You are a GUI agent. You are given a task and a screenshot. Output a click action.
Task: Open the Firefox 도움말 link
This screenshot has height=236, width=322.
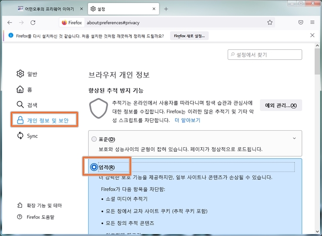(36, 217)
